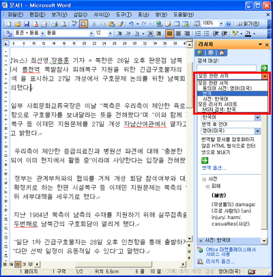Click the Print icon in toolbar

[55, 24]
